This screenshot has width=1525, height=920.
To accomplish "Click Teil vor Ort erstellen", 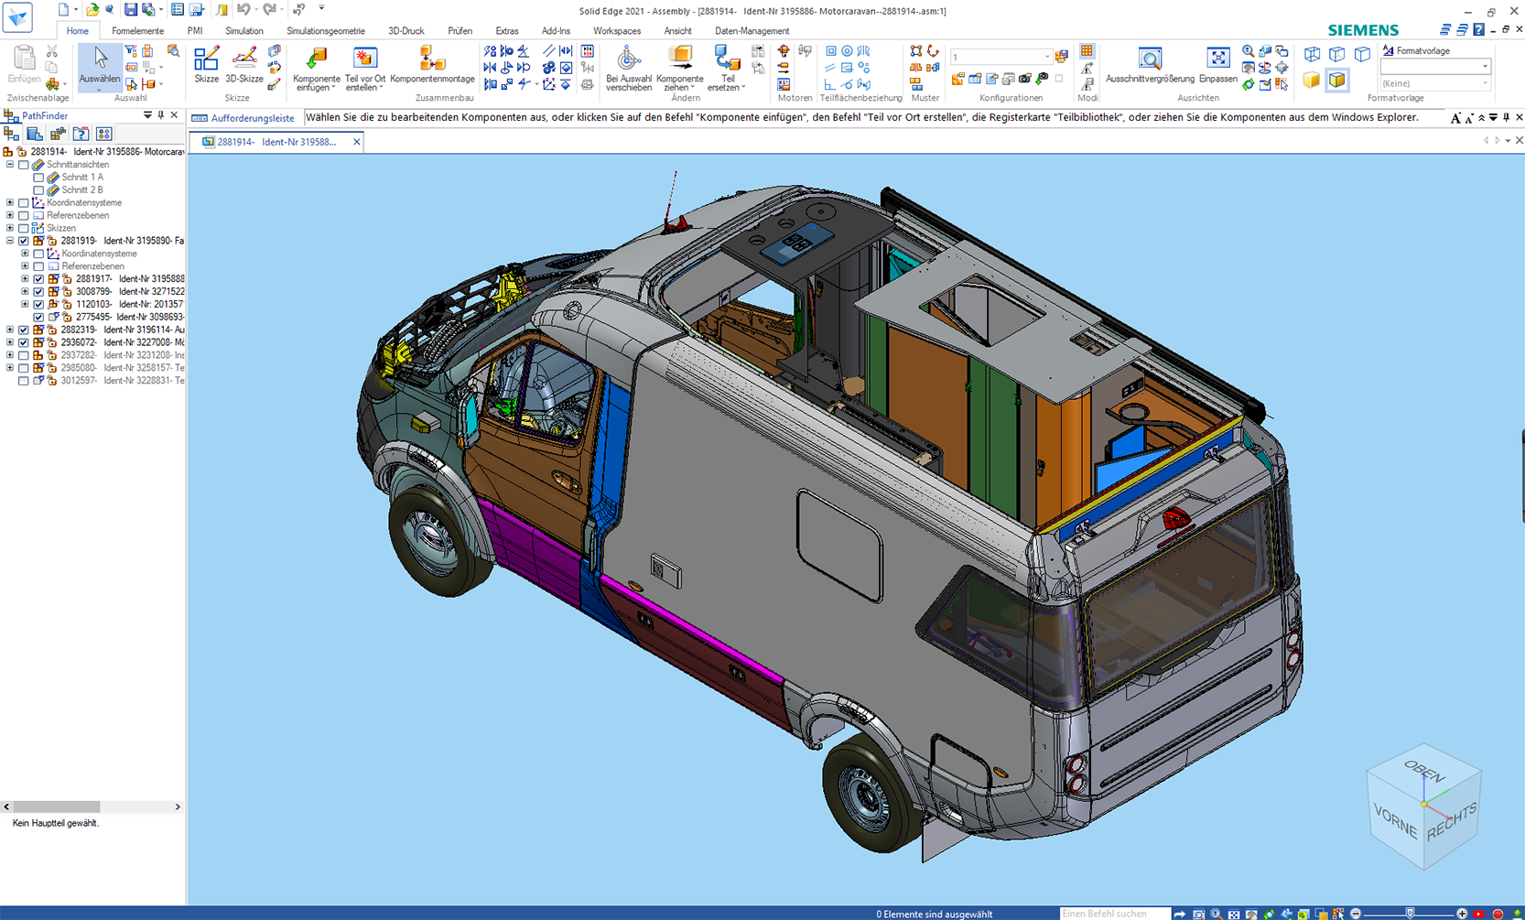I will (365, 69).
